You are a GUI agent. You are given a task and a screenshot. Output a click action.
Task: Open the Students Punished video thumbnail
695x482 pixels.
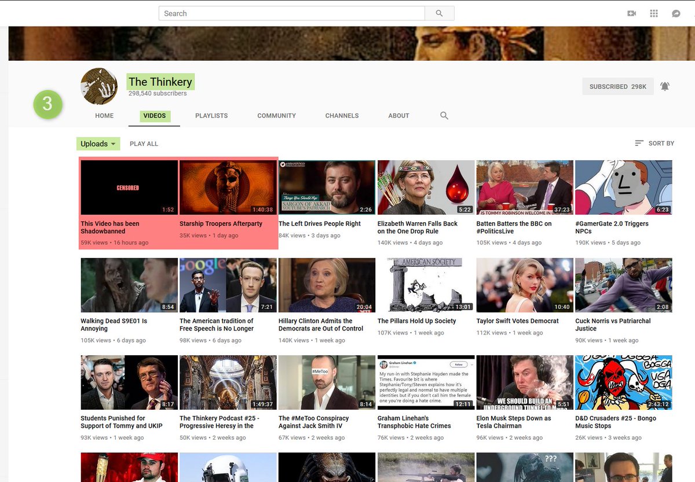tap(129, 382)
